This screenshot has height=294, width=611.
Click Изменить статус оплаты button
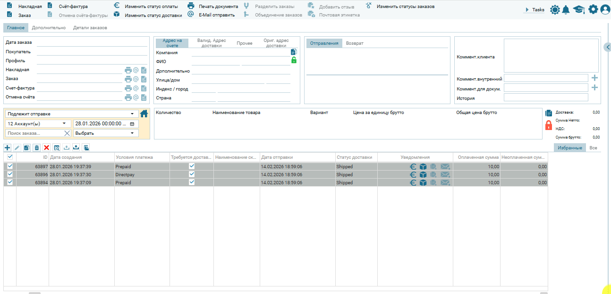point(150,7)
